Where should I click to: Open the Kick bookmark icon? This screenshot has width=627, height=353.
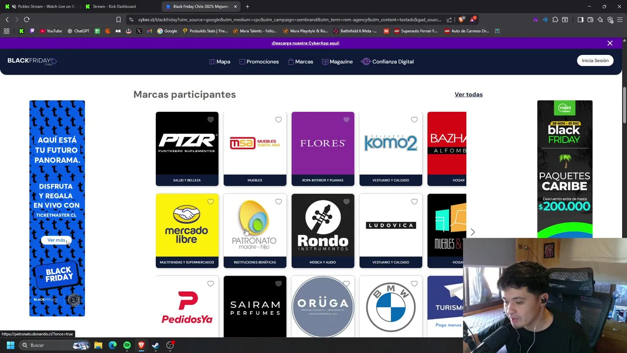22,31
